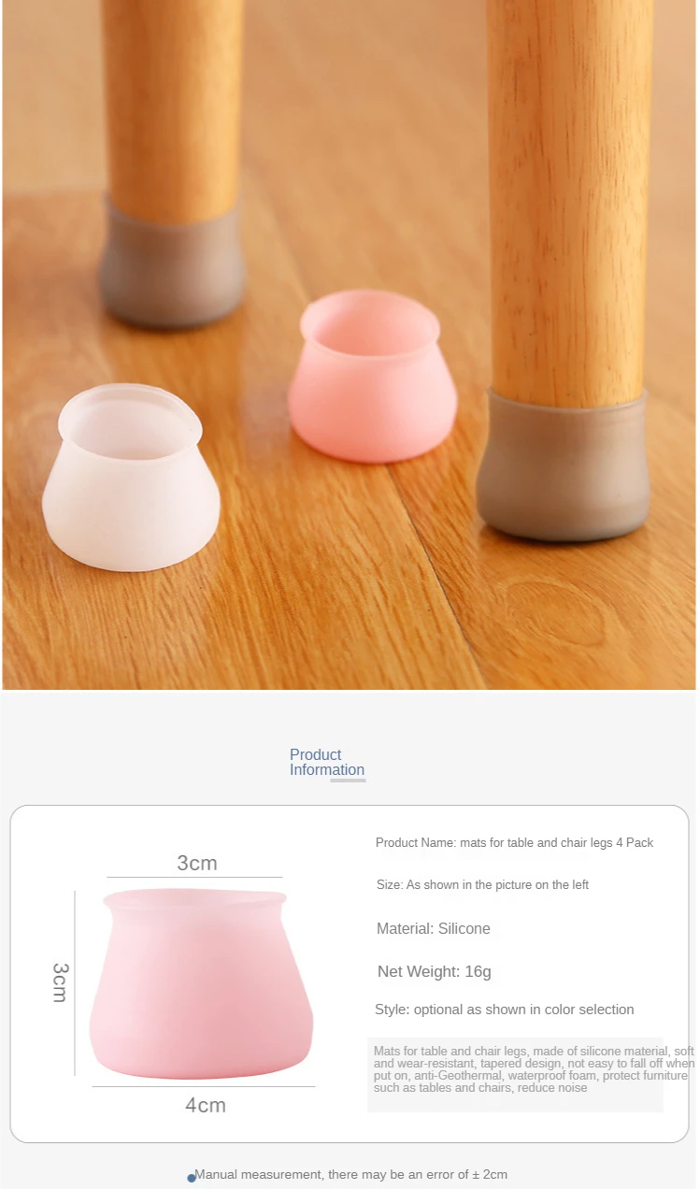Click the blue bullet before measurement note
This screenshot has width=700, height=1189.
coord(191,1178)
